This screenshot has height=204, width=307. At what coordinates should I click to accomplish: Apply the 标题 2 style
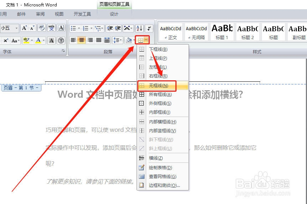(248, 32)
